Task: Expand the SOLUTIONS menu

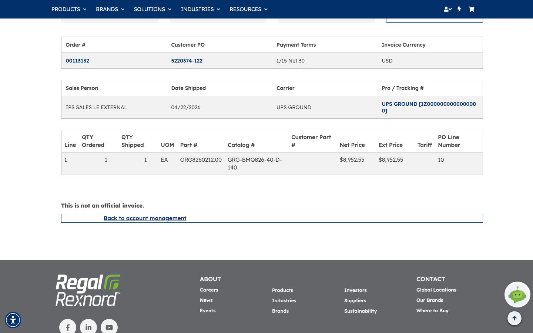Action: pyautogui.click(x=152, y=9)
